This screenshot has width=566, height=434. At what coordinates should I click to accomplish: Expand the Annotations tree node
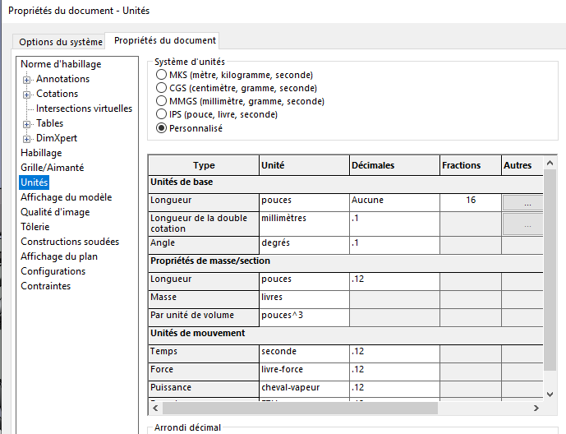pos(27,80)
